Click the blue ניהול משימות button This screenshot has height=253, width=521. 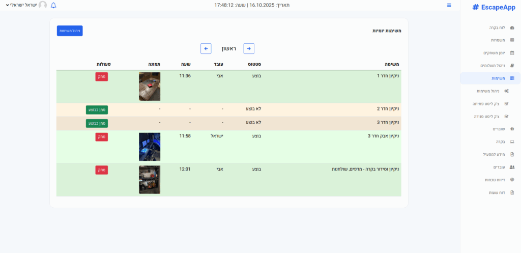pos(70,31)
